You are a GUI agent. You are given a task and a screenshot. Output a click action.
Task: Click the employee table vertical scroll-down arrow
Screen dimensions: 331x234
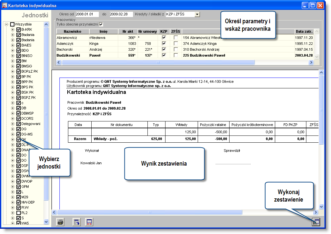pyautogui.click(x=317, y=56)
